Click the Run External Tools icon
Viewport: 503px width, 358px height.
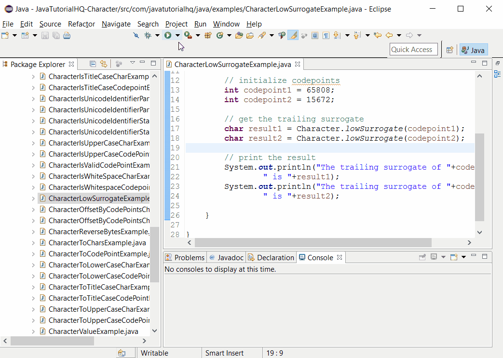188,35
